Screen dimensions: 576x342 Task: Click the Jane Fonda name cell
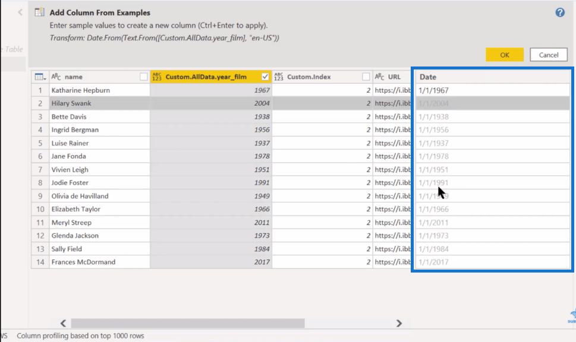click(99, 156)
